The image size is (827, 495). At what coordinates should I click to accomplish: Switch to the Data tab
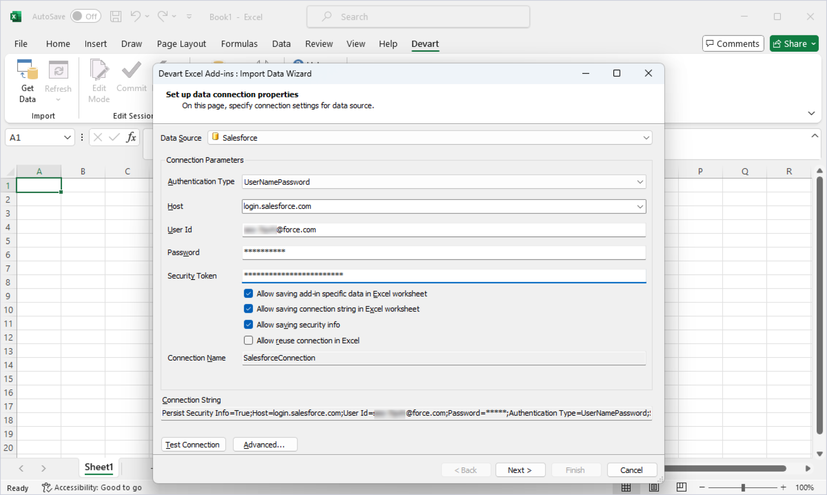point(281,44)
